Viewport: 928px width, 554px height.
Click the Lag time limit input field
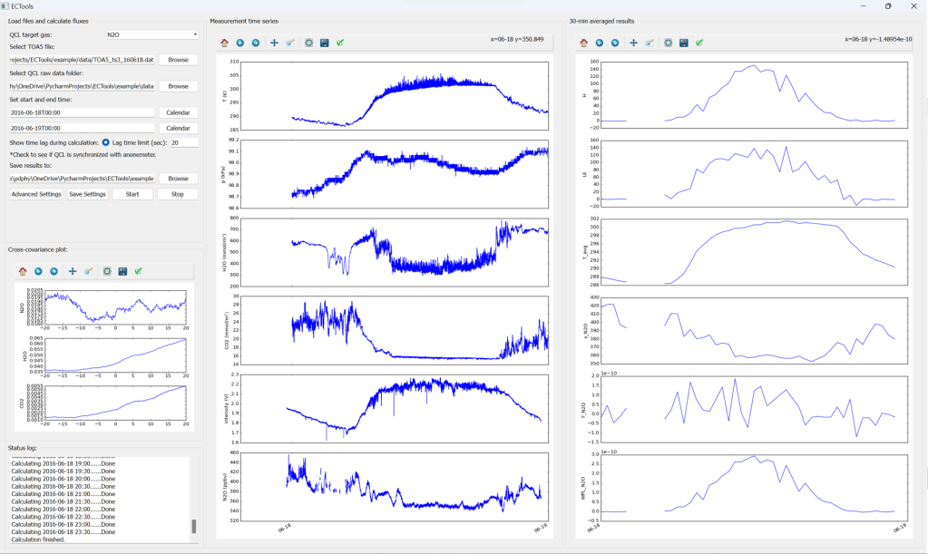(x=183, y=142)
